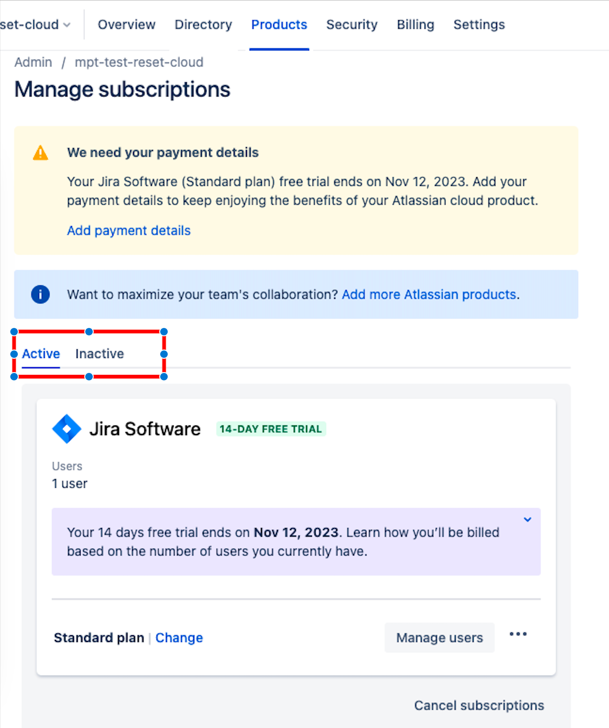Follow the Add more Atlassian products link
The image size is (609, 728).
tap(429, 294)
